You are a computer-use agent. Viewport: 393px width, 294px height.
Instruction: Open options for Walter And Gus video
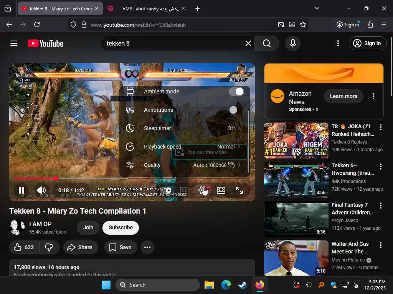point(381,245)
